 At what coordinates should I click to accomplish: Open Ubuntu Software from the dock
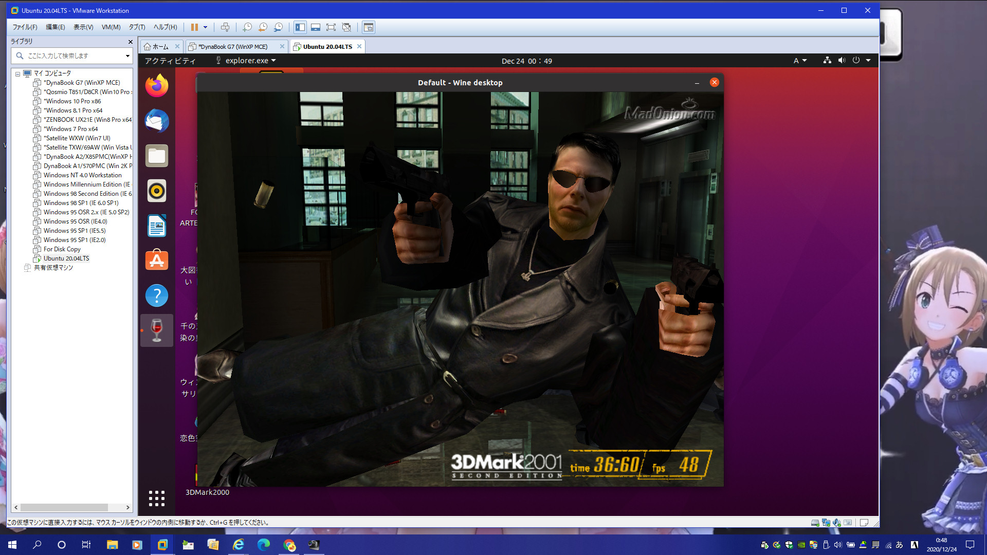click(x=157, y=261)
